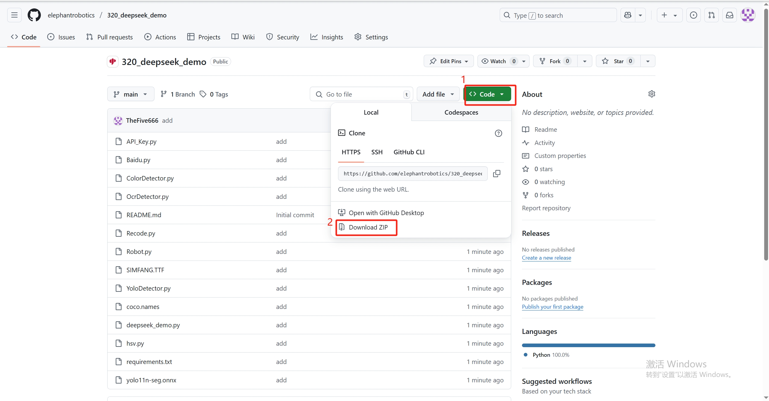The height and width of the screenshot is (401, 769).
Task: Toggle Watch on this repository
Action: pyautogui.click(x=499, y=61)
